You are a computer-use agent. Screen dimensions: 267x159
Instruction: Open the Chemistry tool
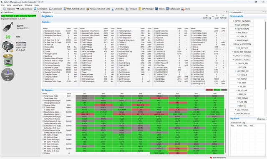(118, 9)
